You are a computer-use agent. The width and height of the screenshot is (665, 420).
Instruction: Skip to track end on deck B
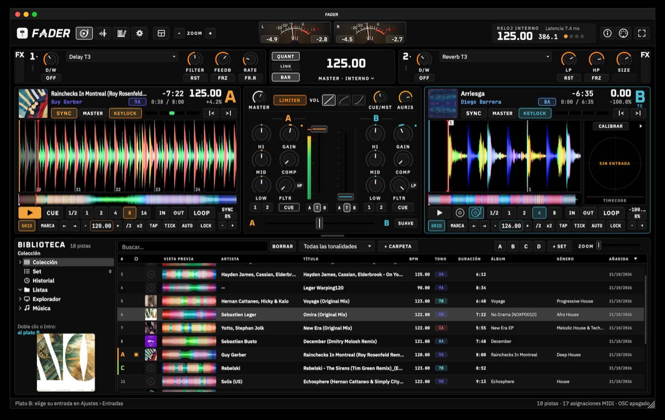(638, 113)
